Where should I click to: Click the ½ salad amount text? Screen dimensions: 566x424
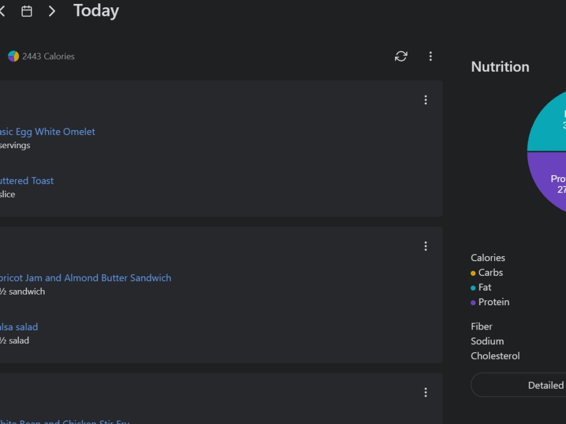(15, 340)
